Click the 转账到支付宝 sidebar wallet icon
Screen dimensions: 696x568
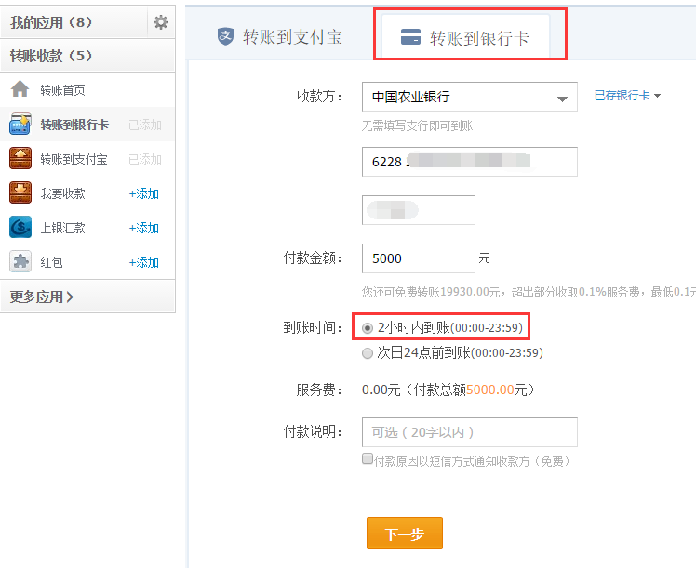[20, 158]
